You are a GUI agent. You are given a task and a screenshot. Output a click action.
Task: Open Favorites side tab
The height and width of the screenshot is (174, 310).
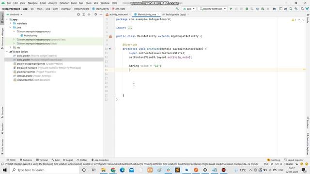pos(2,128)
